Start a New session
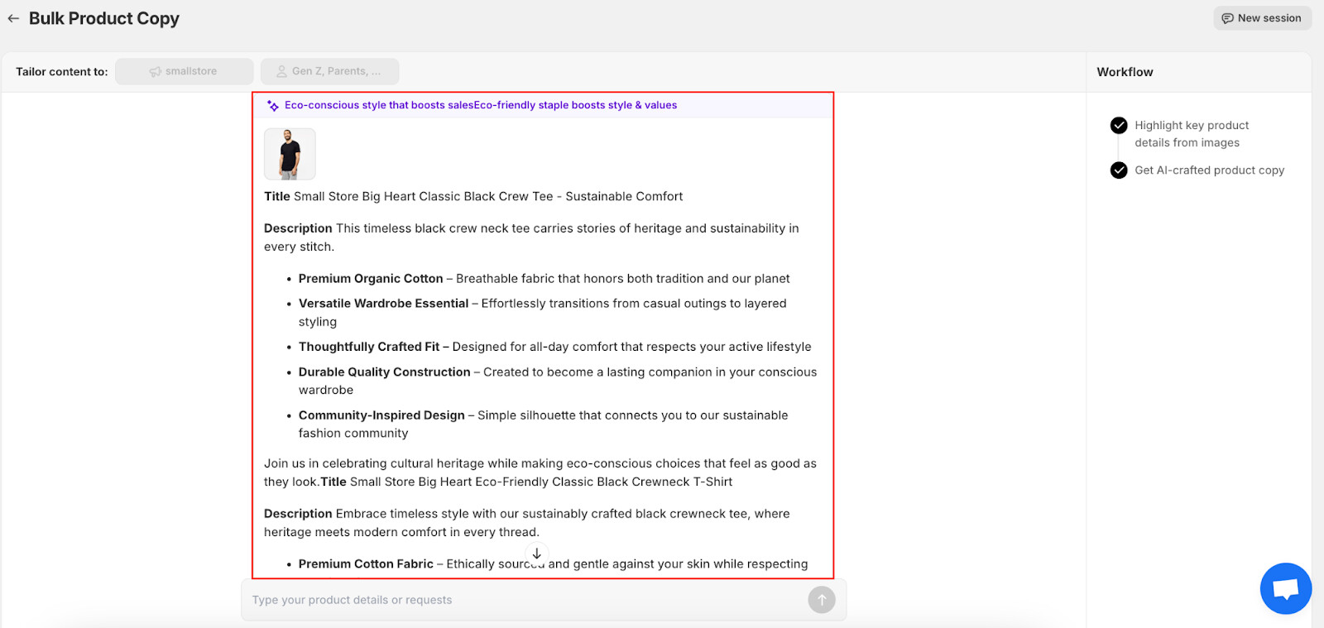This screenshot has width=1324, height=628. coord(1262,18)
